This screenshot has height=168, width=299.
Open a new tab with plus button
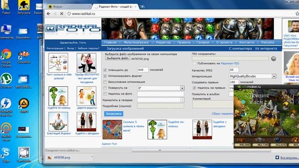pyautogui.click(x=142, y=7)
